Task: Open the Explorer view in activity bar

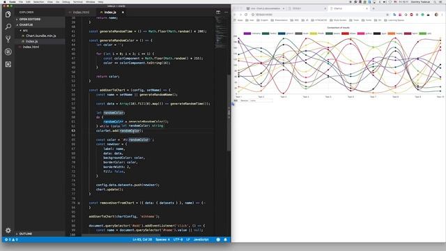Action: [x=8, y=14]
